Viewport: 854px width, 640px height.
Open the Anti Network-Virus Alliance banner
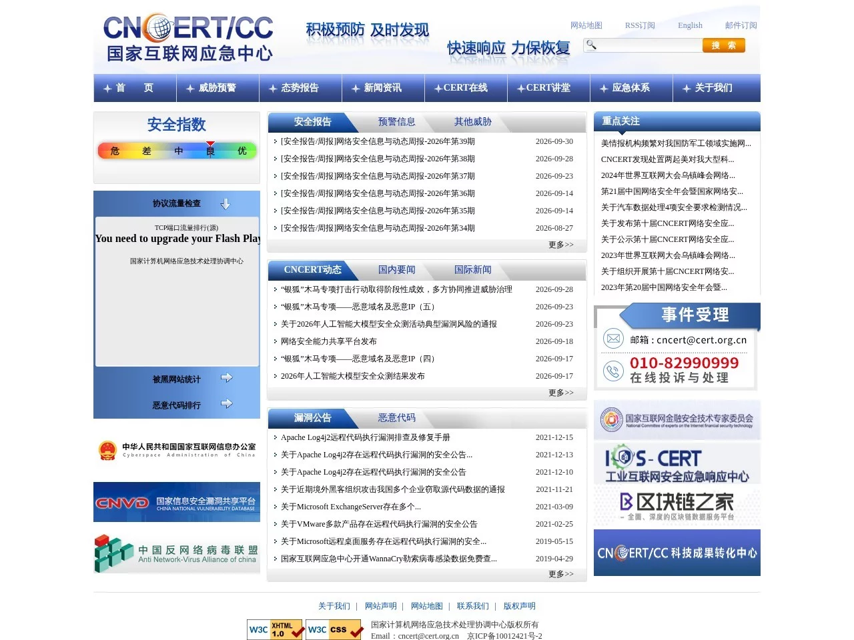click(x=177, y=553)
